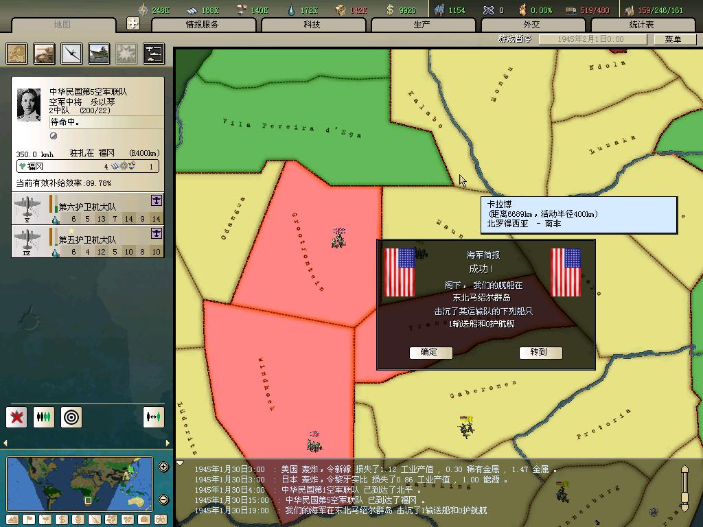Click the British army unit in Grootfontein
The image size is (703, 527).
tap(339, 238)
